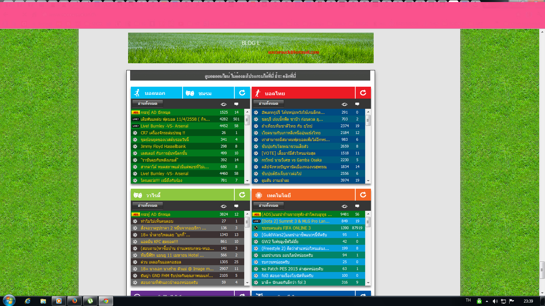Click the taskbar clock showing 23:39
Viewport: 545px width, 306px height.
click(528, 301)
